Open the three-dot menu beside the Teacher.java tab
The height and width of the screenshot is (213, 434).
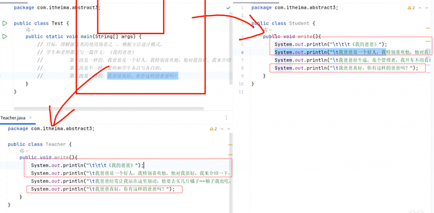(x=226, y=117)
